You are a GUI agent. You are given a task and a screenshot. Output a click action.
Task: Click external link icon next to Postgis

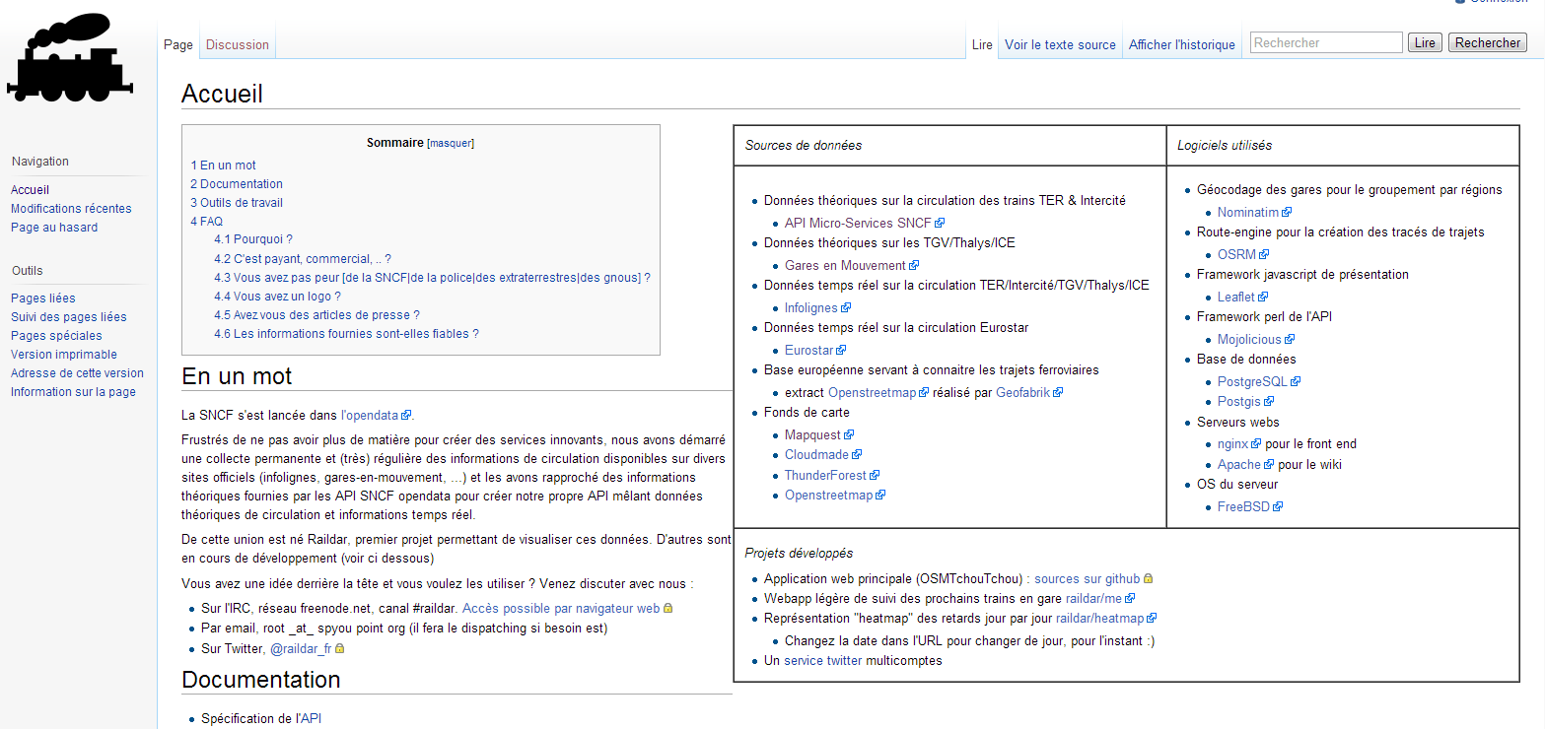point(1269,402)
